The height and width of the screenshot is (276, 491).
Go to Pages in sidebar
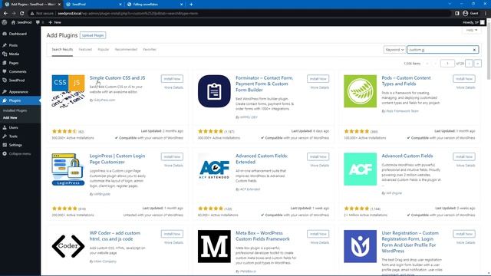coord(14,63)
